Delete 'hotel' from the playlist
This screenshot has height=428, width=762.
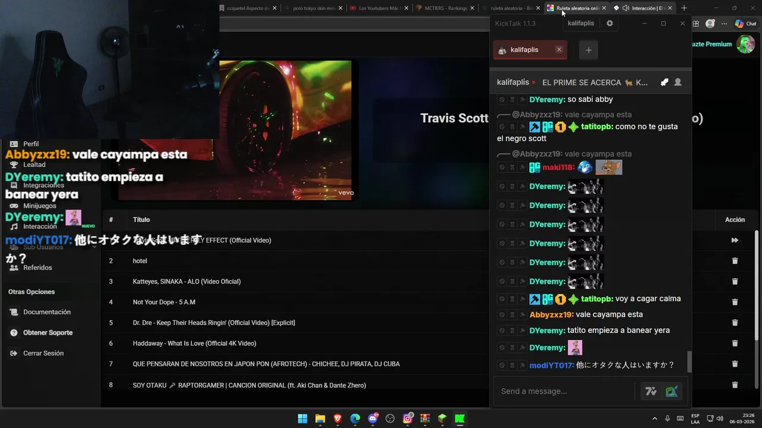click(x=735, y=261)
